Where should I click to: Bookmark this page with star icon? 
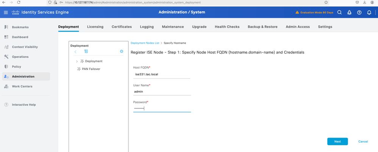[326, 2]
